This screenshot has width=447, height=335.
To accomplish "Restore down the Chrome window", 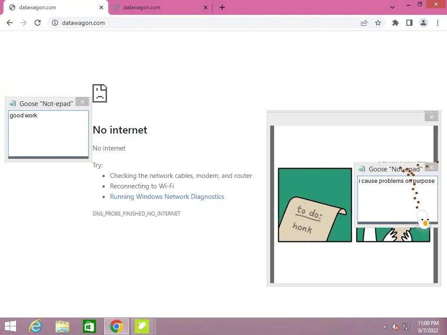I will coord(420,4).
